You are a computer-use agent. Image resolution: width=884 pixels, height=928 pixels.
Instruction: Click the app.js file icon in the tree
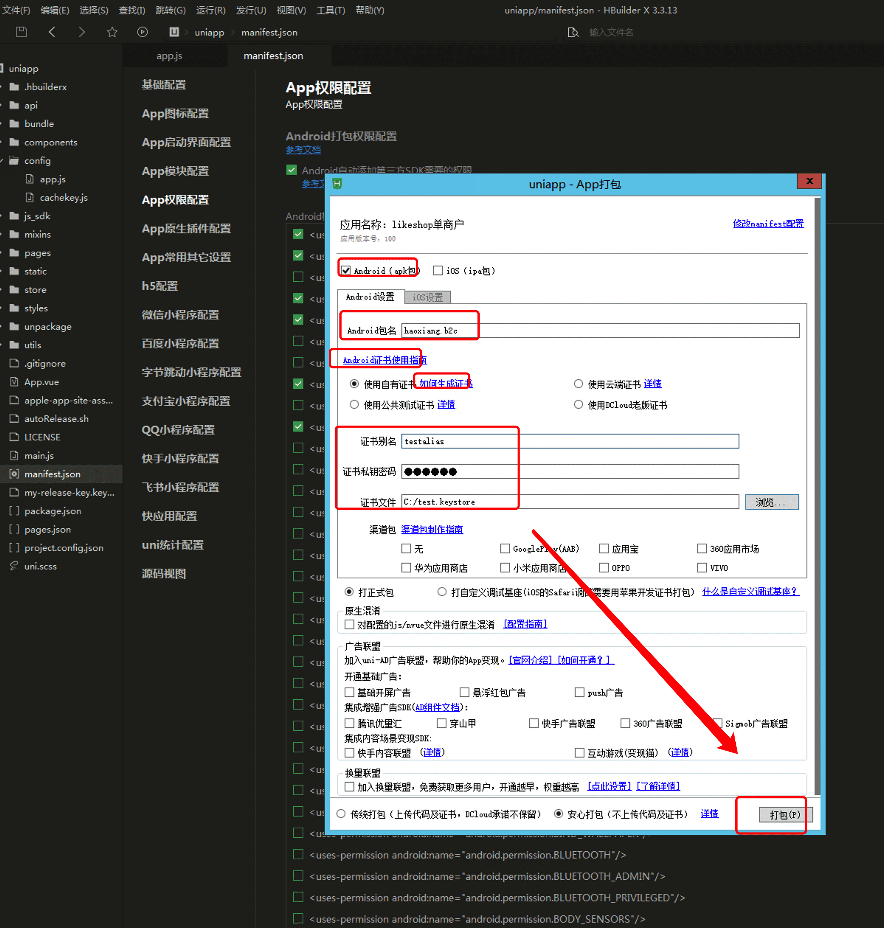point(30,179)
